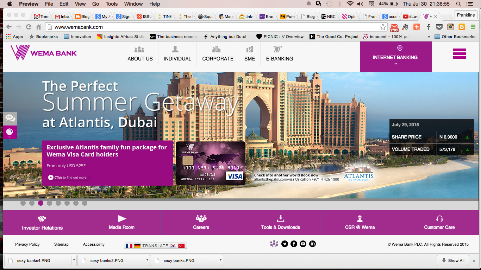The width and height of the screenshot is (481, 270).
Task: Open dropdown arrow for sexy banks2.PNG download
Action: point(147,261)
